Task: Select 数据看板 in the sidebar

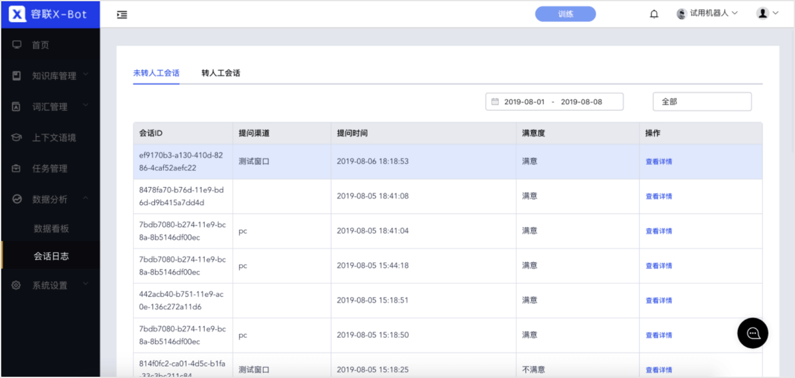Action: point(50,229)
